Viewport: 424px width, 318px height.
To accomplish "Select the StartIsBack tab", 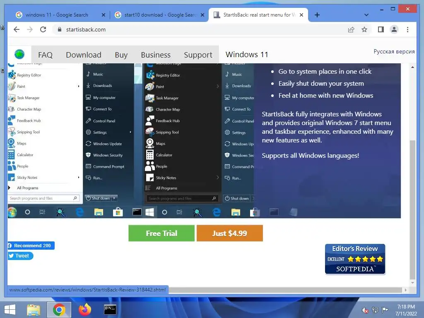I will [x=258, y=15].
